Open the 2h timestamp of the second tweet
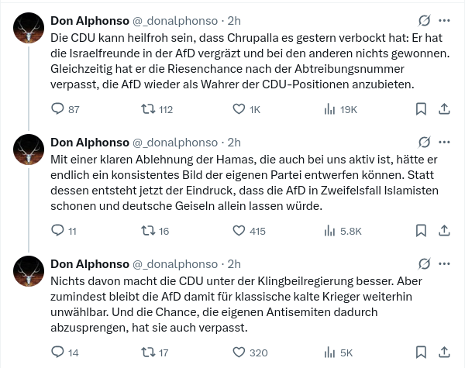This screenshot has width=465, height=368. click(x=234, y=142)
